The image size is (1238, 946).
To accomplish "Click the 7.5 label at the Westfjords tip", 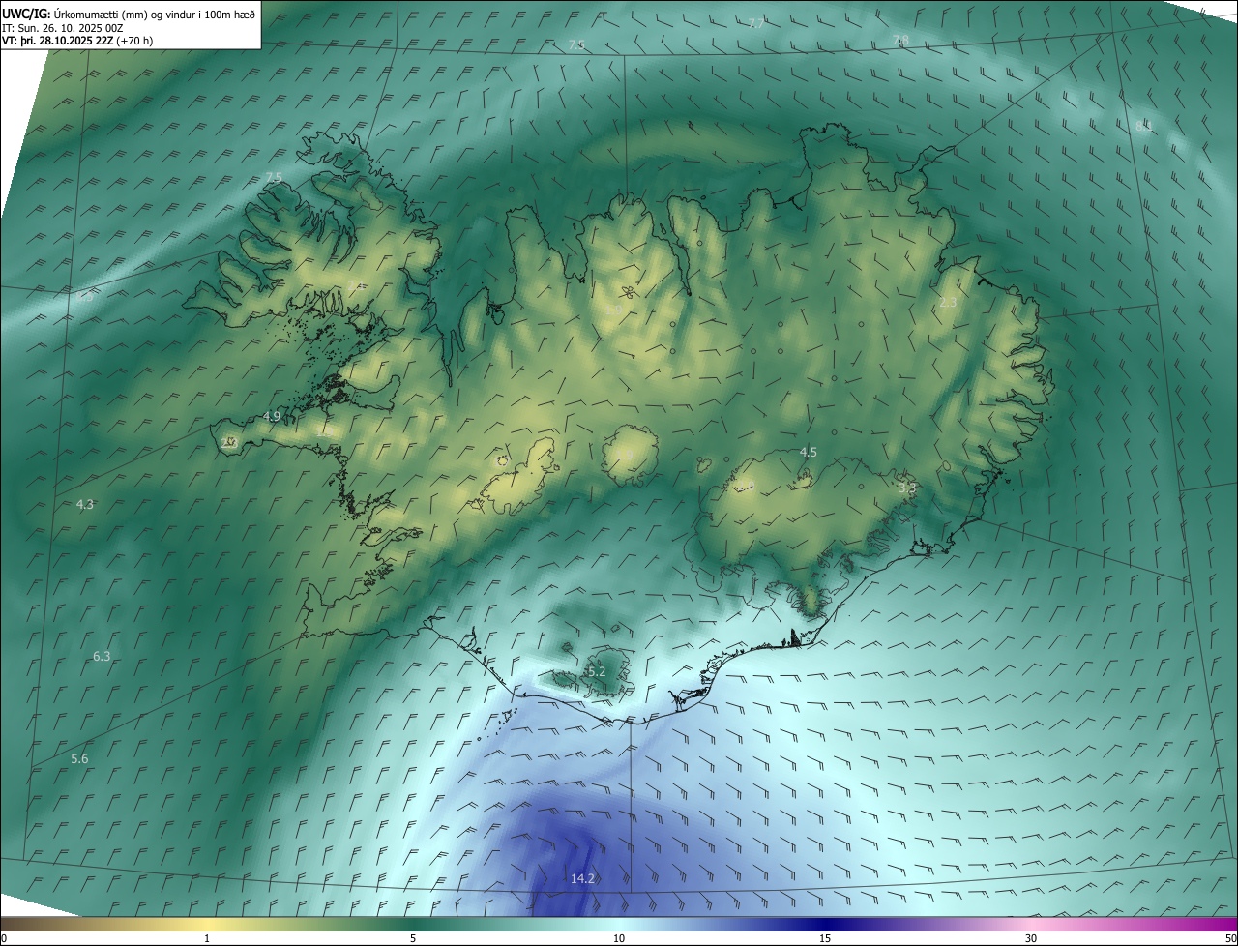I will click(274, 177).
